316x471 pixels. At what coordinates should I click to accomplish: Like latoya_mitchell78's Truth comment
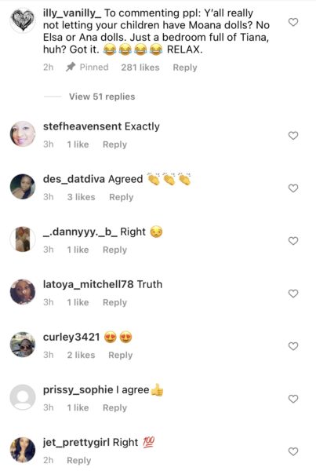(x=293, y=294)
